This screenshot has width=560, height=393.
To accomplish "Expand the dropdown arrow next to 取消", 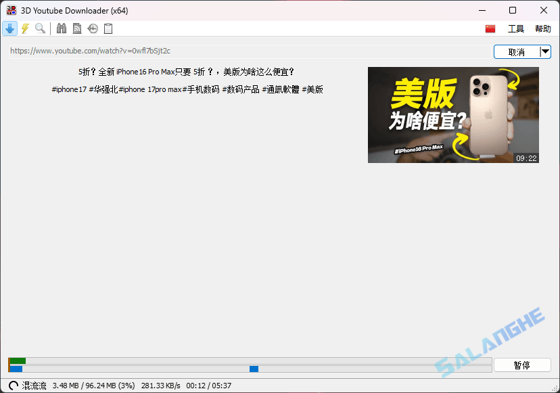I will (545, 51).
